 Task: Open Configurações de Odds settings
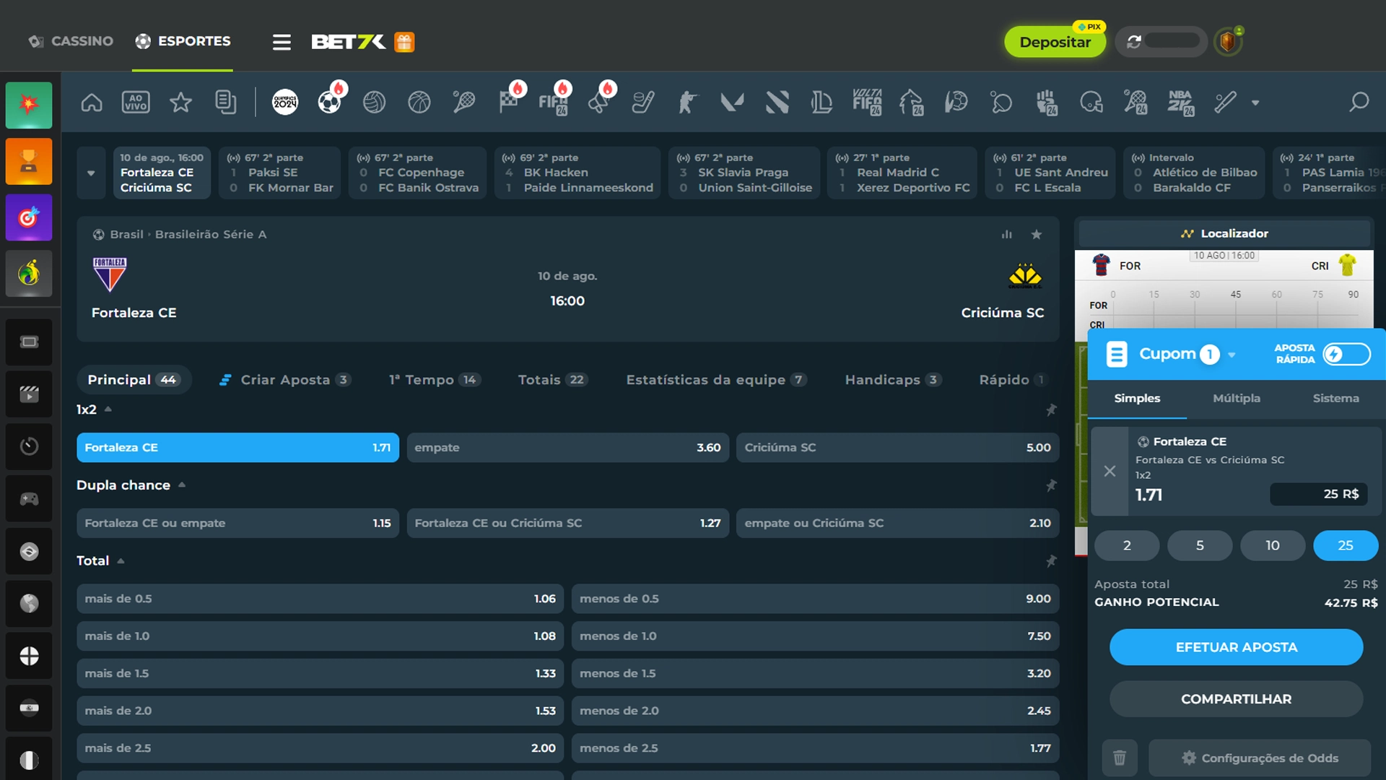point(1260,758)
